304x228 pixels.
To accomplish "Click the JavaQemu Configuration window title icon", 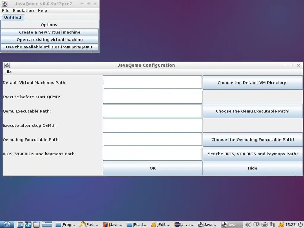I will click(7, 65).
